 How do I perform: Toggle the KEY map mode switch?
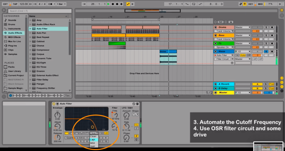click(251, 4)
